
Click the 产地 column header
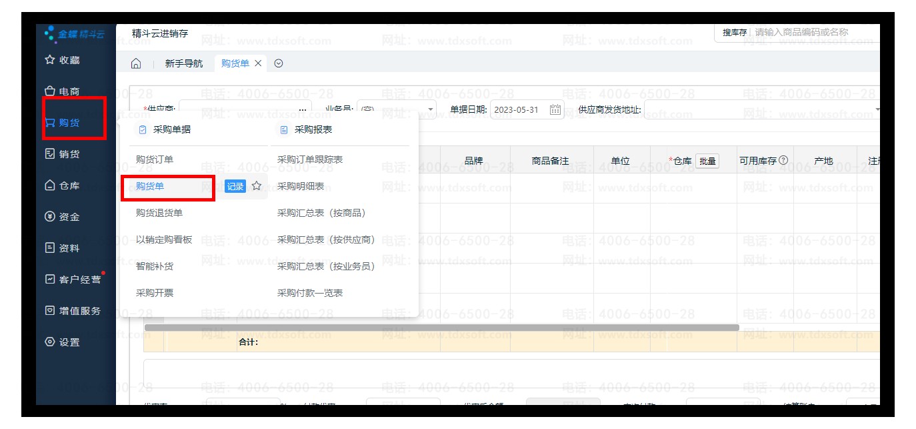tap(823, 161)
